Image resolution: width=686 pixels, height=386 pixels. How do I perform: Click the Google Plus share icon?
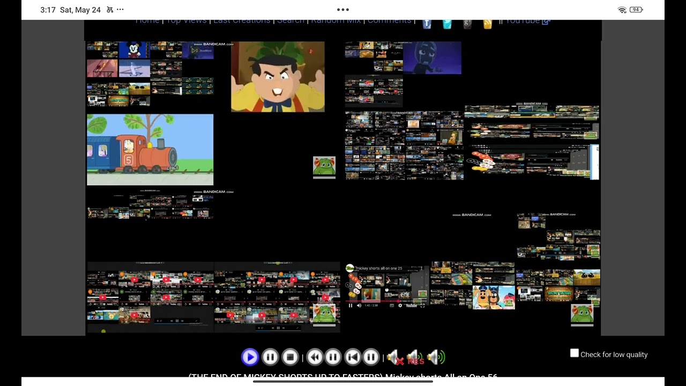tap(467, 23)
